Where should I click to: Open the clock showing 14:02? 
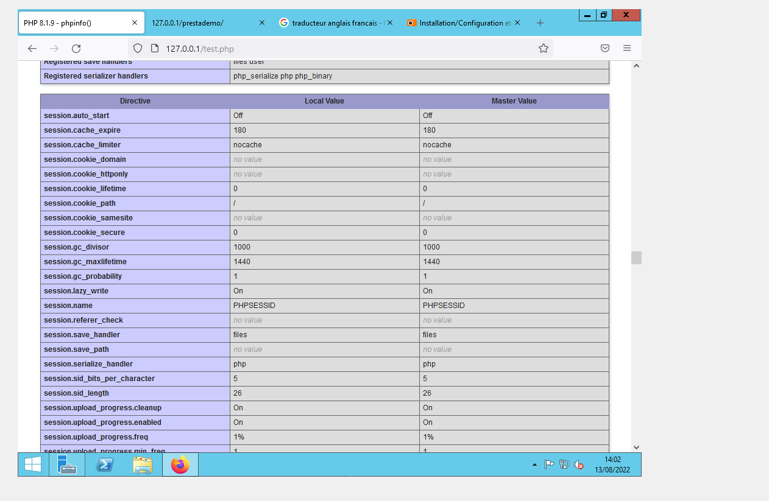pyautogui.click(x=612, y=464)
